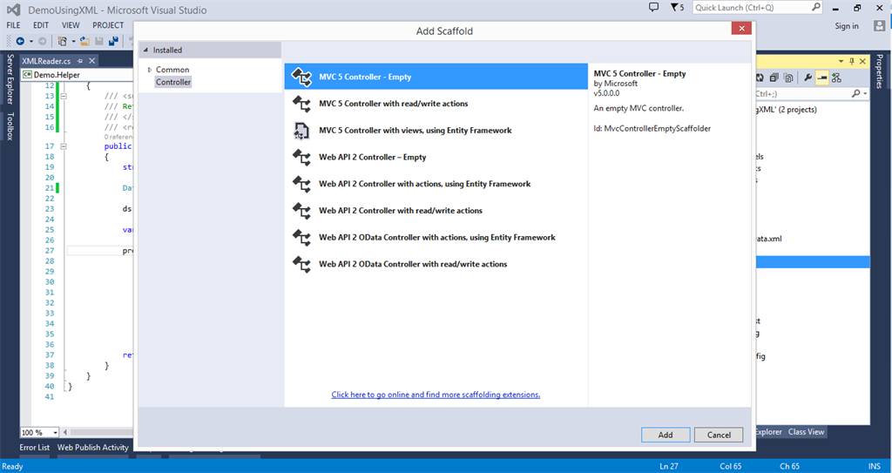
Task: Pick Web API 2 Controller with read/write actions
Action: [436, 211]
